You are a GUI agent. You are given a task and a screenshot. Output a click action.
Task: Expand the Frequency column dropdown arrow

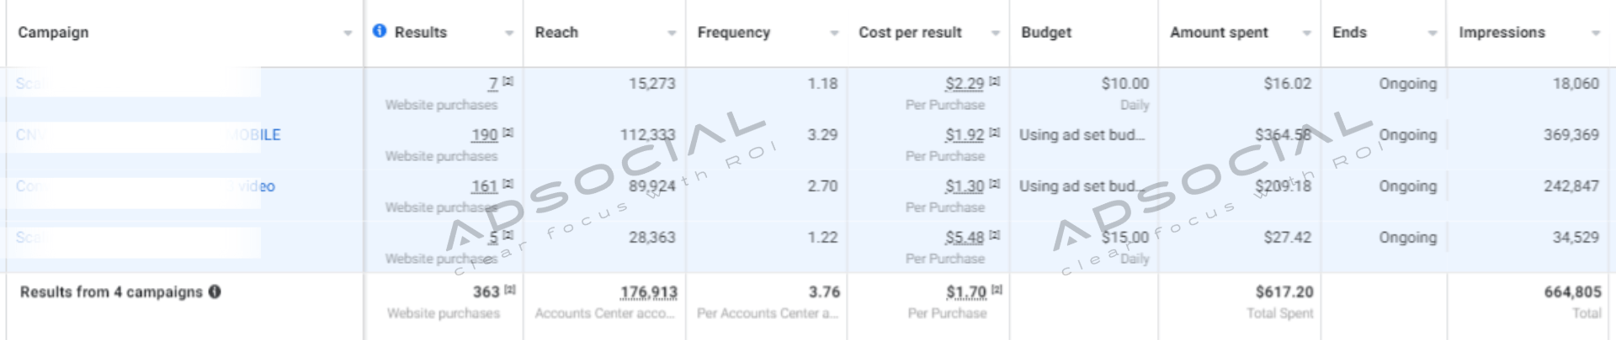tap(834, 34)
